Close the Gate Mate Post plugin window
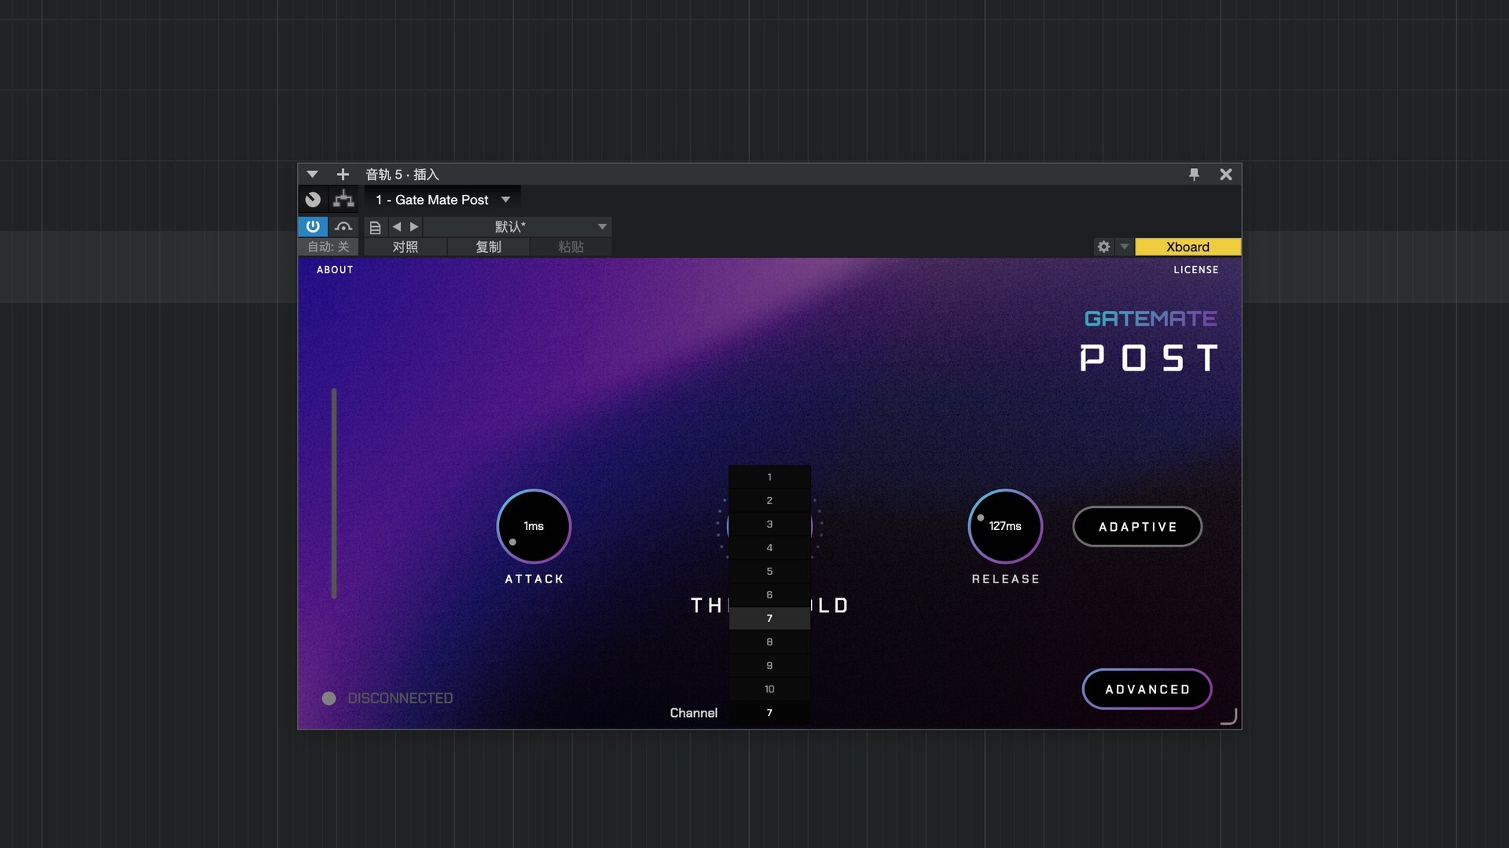1509x848 pixels. [x=1225, y=174]
